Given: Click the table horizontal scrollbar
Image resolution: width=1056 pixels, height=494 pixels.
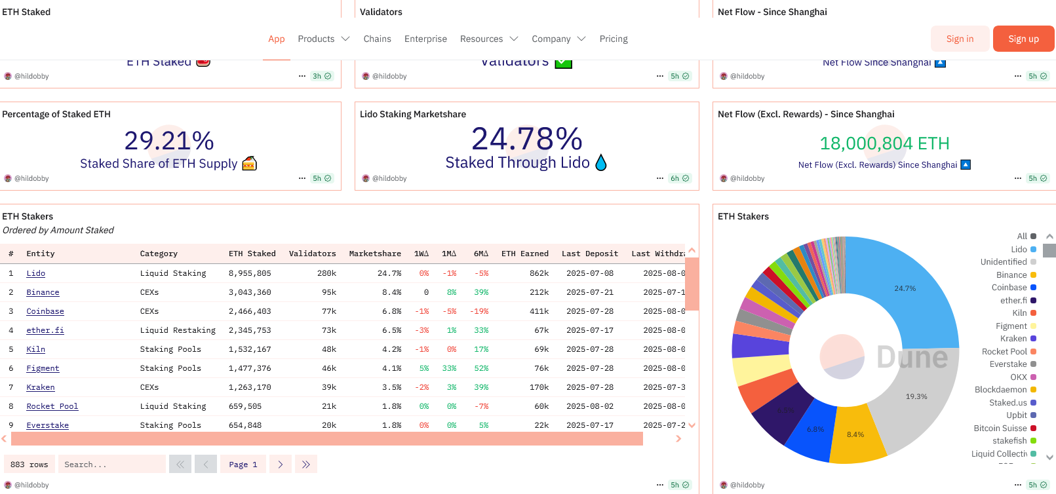Looking at the screenshot, I should [x=327, y=438].
